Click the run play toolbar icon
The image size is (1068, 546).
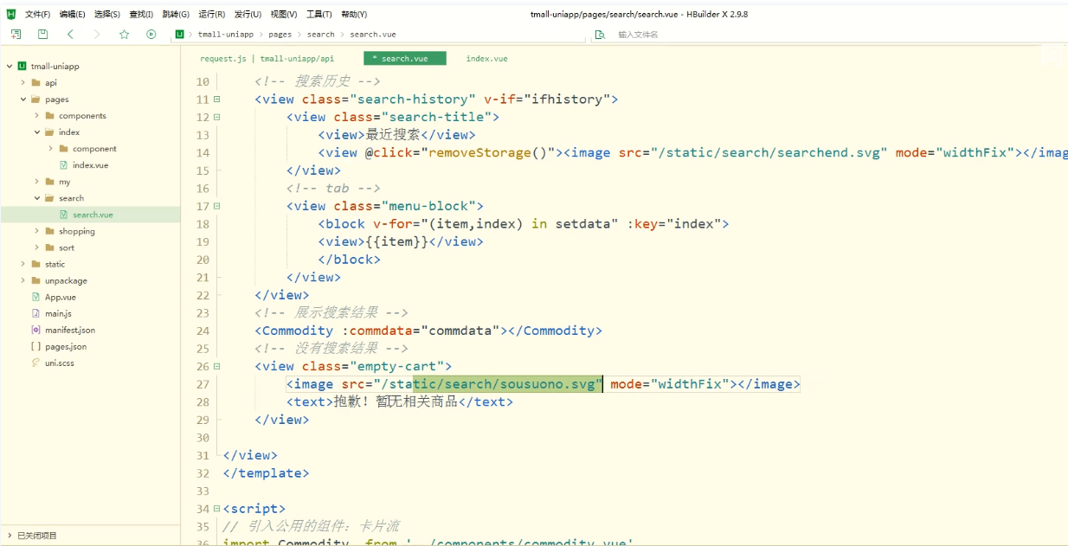151,34
